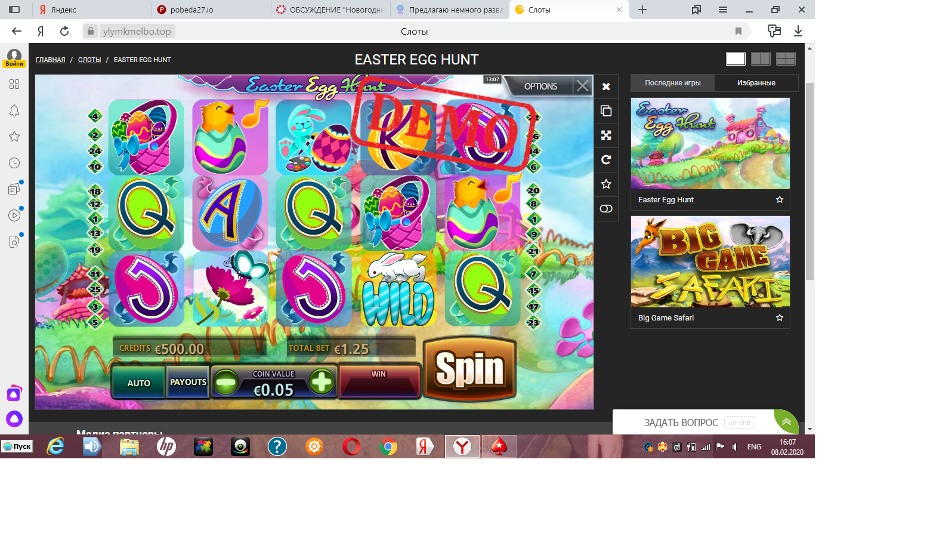
Task: Open sidebar video play icon
Action: pyautogui.click(x=14, y=215)
